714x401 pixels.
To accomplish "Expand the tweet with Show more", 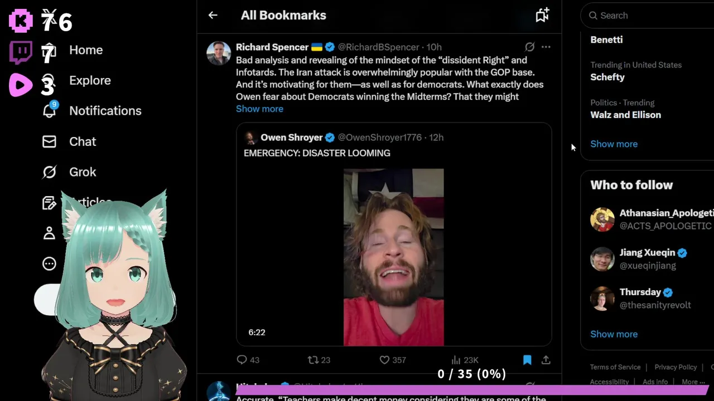I will (x=259, y=109).
